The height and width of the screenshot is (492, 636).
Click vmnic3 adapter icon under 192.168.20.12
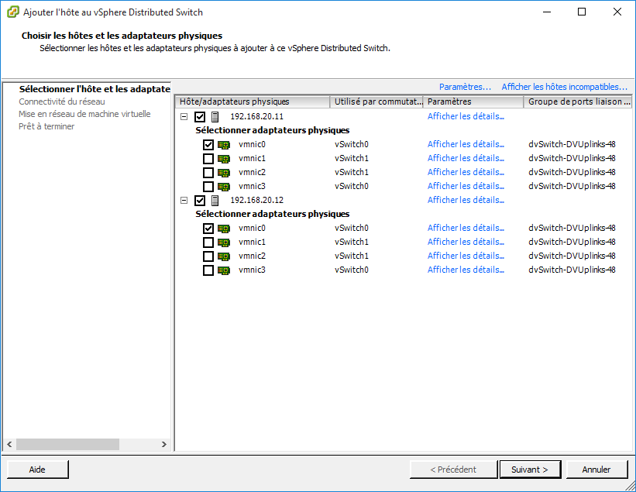[224, 270]
